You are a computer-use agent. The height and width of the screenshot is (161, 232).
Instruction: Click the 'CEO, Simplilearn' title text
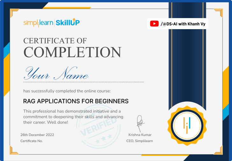coord(139,141)
